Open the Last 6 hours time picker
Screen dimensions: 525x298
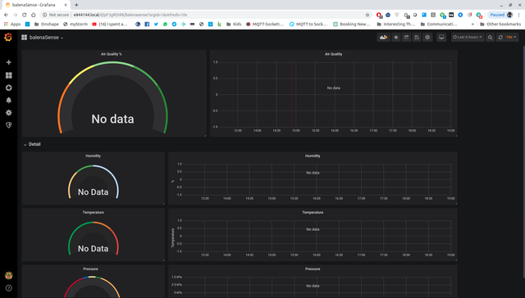tap(468, 37)
